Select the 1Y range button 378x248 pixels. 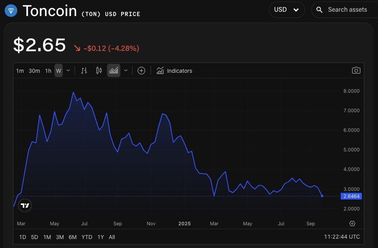click(100, 237)
